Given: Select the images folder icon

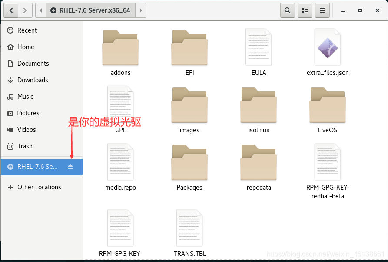Looking at the screenshot, I should [189, 105].
